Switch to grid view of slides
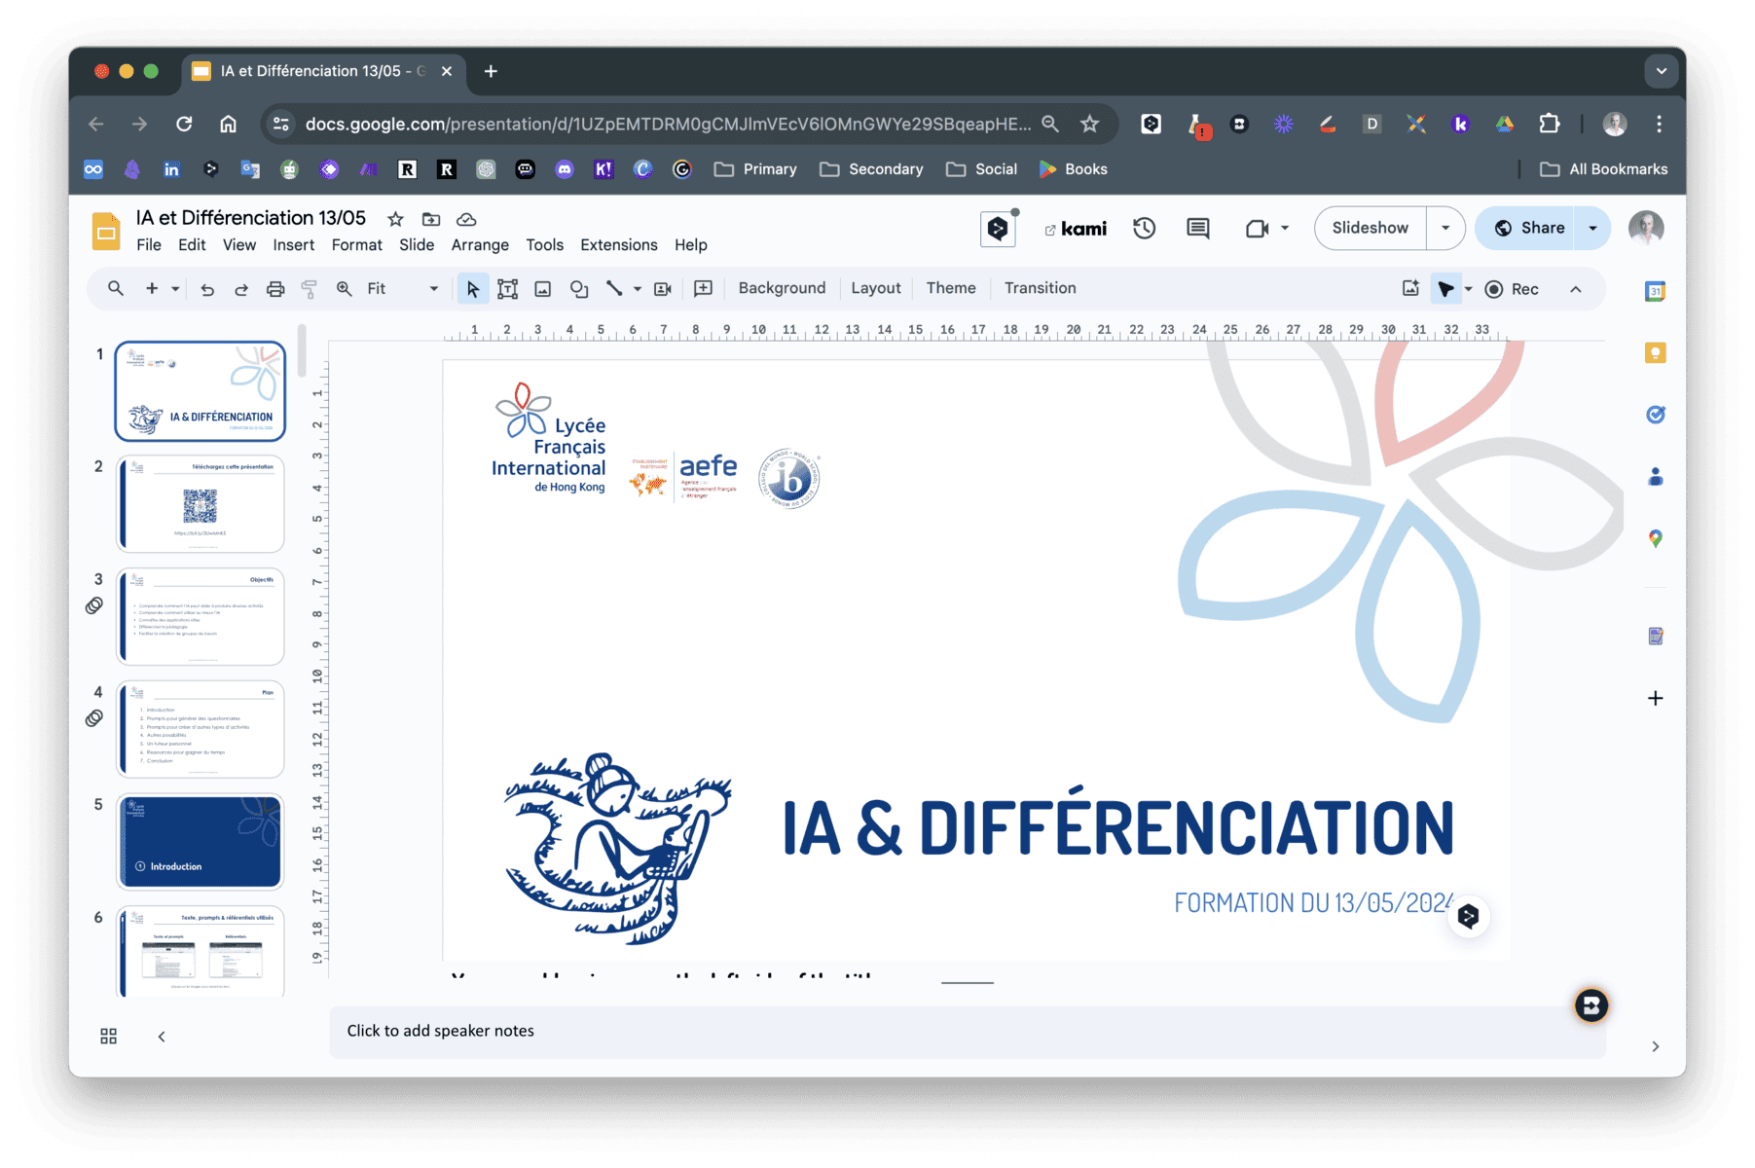 (109, 1037)
